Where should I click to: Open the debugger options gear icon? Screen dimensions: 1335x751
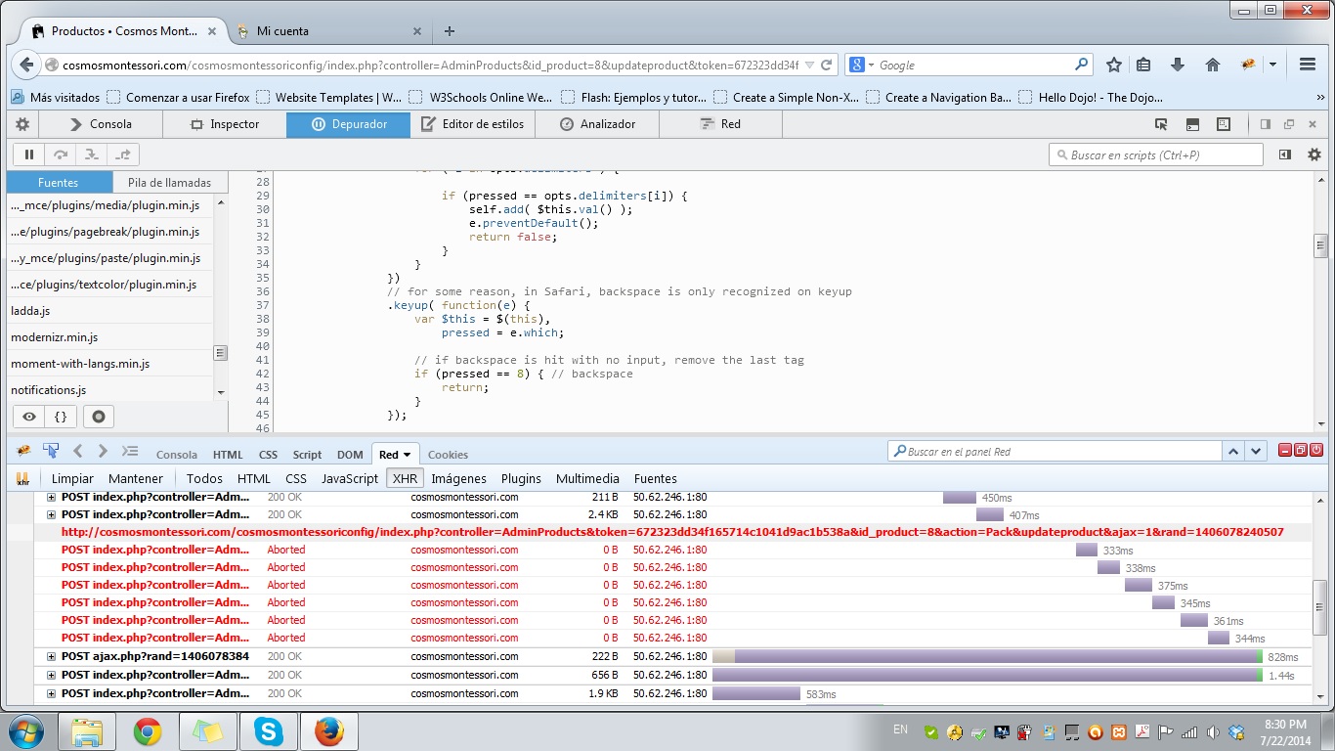(1313, 155)
